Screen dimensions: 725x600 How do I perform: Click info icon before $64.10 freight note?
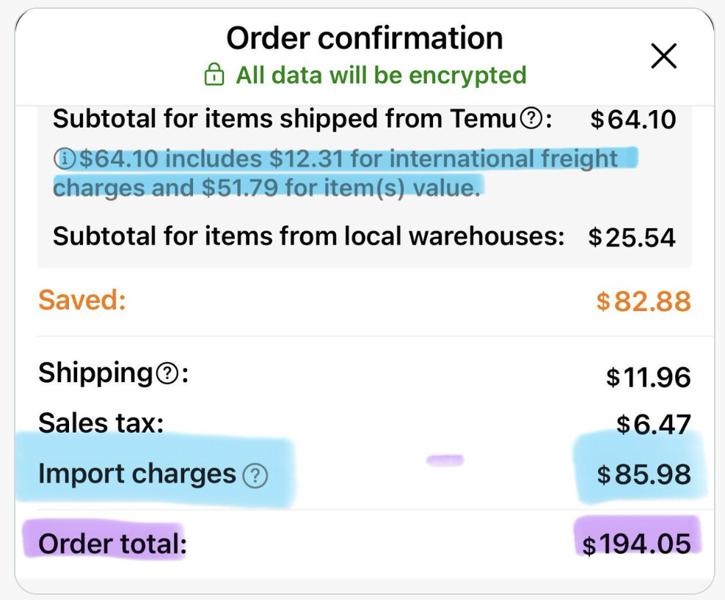(64, 158)
